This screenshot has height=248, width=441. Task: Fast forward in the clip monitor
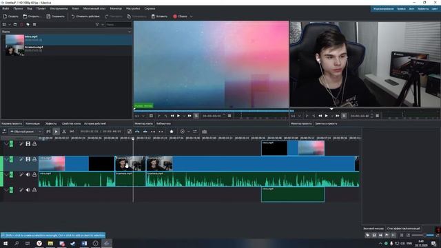pyautogui.click(x=189, y=116)
